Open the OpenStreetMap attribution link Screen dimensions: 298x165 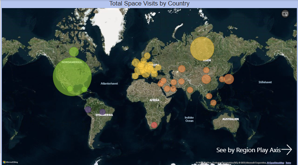coord(276,163)
